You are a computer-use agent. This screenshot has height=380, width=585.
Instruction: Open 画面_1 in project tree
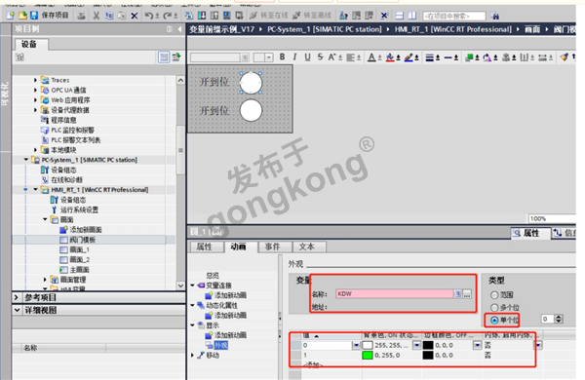[x=79, y=249]
